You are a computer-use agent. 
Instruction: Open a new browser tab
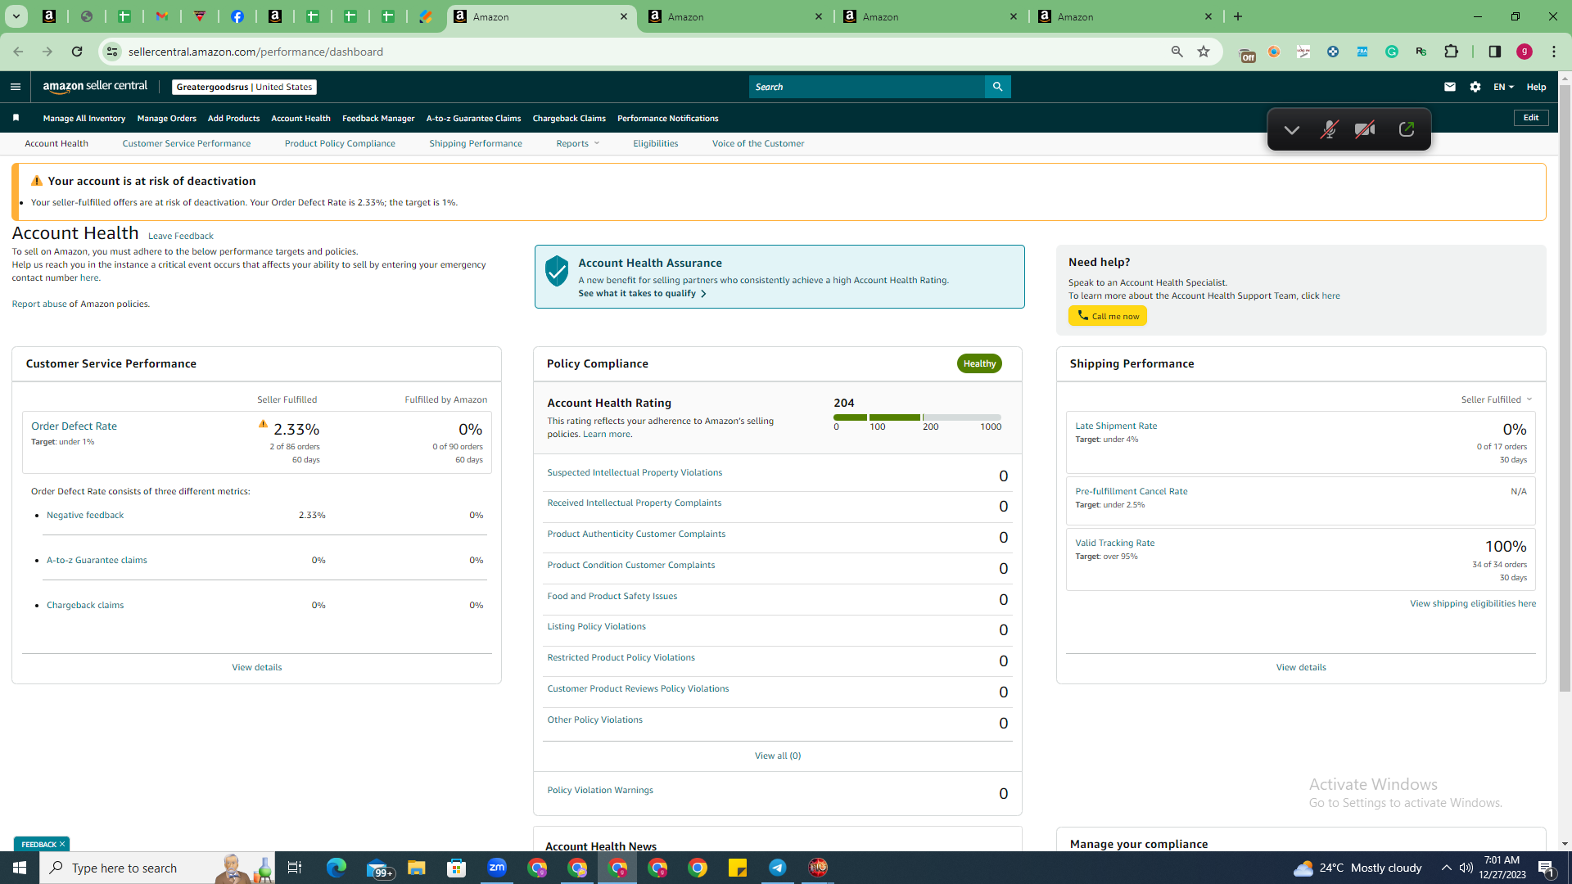pos(1238,16)
